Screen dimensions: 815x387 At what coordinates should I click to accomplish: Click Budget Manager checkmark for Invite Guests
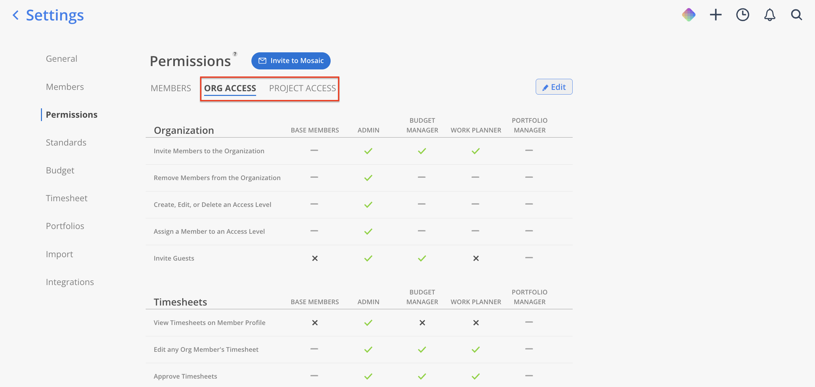pyautogui.click(x=422, y=258)
